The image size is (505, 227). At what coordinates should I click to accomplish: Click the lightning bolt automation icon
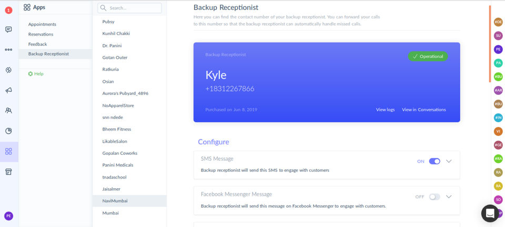click(x=8, y=70)
